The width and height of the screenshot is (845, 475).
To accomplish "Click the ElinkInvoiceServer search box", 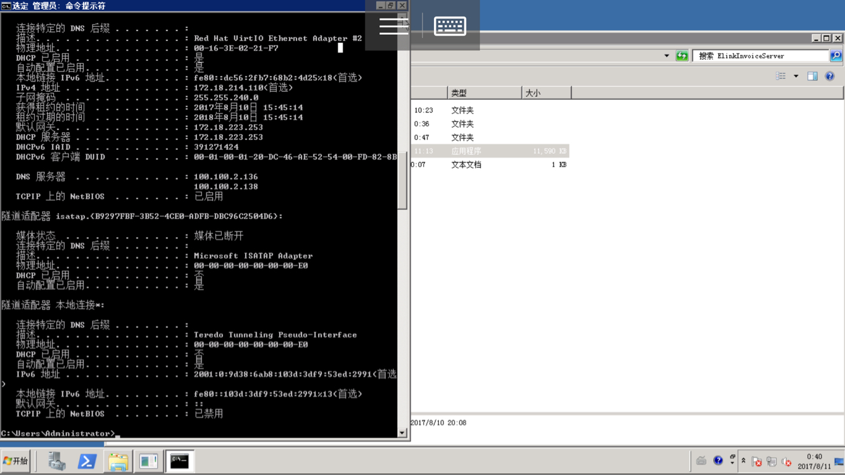I will click(x=761, y=56).
